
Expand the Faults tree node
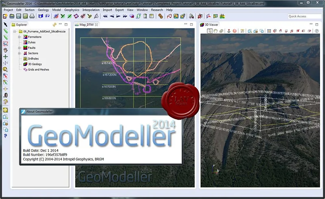tap(19, 48)
